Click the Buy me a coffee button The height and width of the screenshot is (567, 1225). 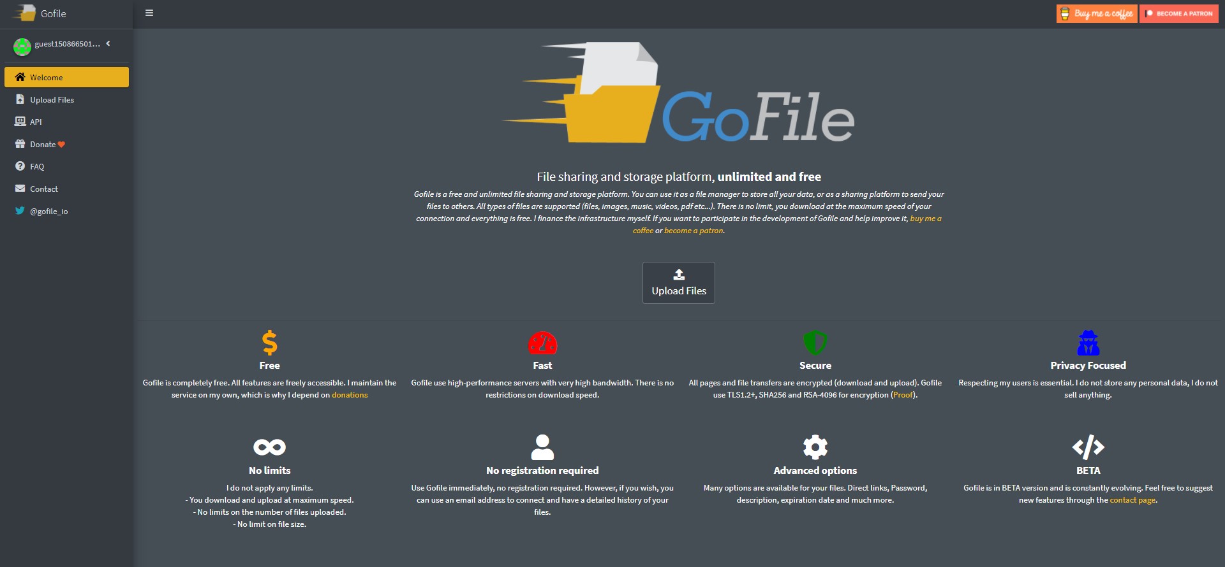(1097, 13)
